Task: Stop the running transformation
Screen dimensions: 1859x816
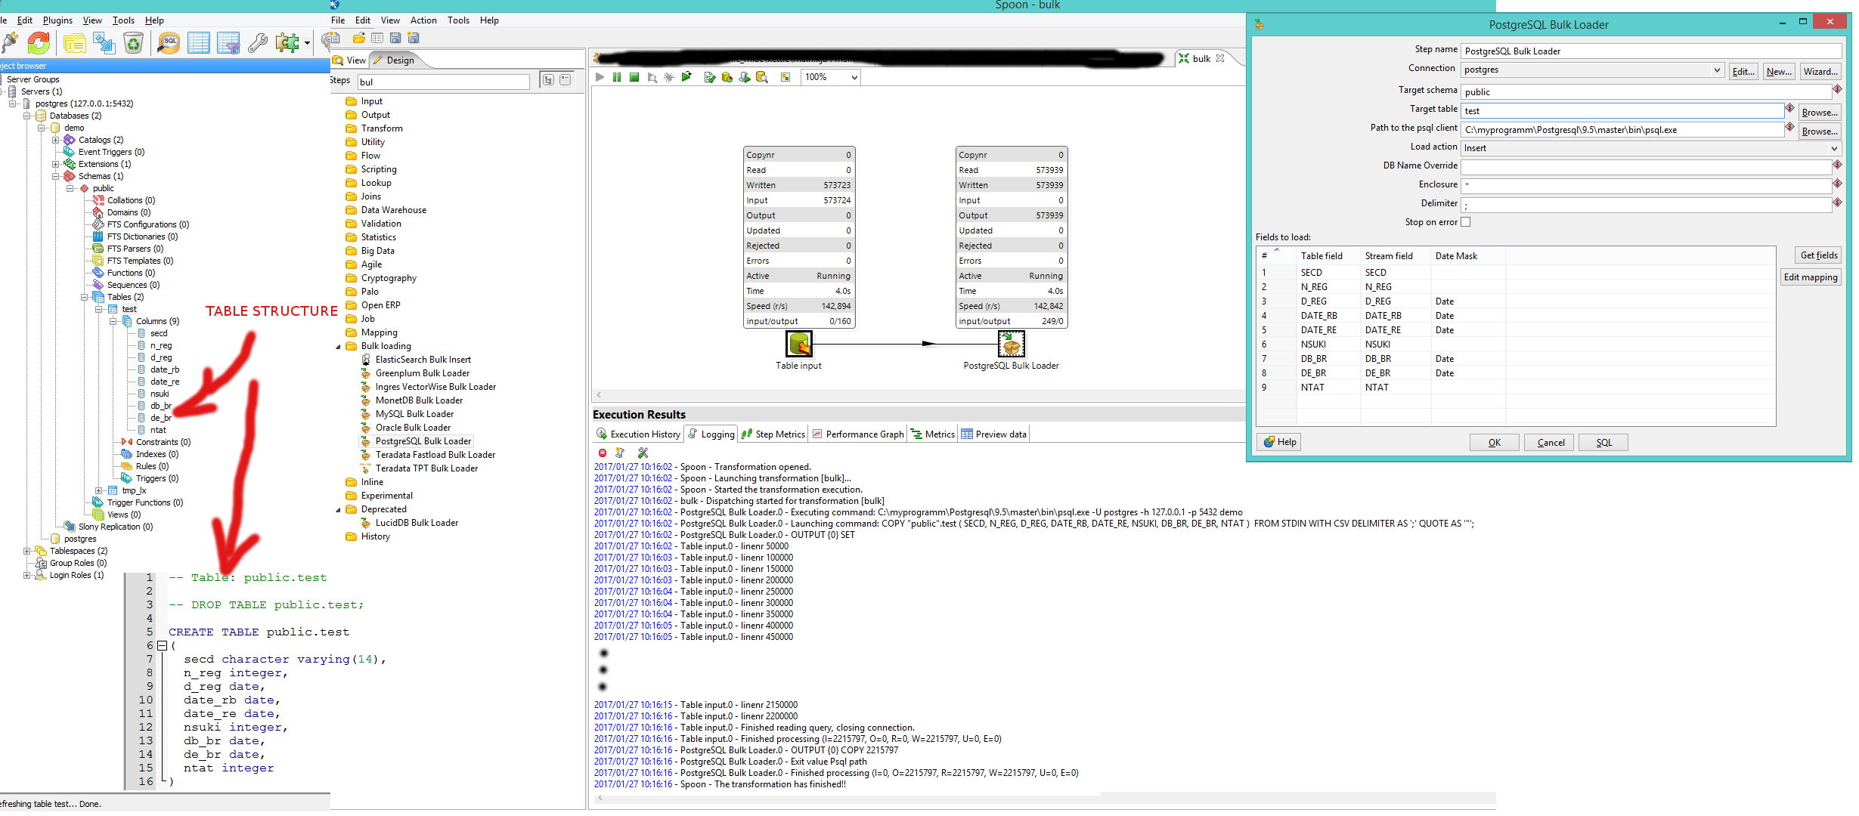Action: pyautogui.click(x=634, y=77)
